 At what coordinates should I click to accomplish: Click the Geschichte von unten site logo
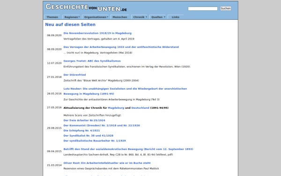point(86,8)
